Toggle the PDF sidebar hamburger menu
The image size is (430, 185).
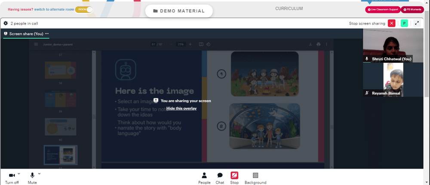coord(36,44)
